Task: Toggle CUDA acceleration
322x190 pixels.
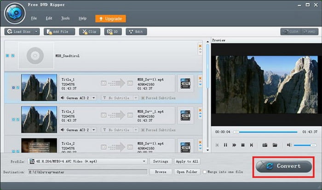Action: [x=291, y=32]
